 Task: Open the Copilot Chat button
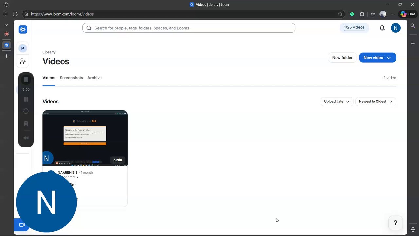click(x=408, y=14)
